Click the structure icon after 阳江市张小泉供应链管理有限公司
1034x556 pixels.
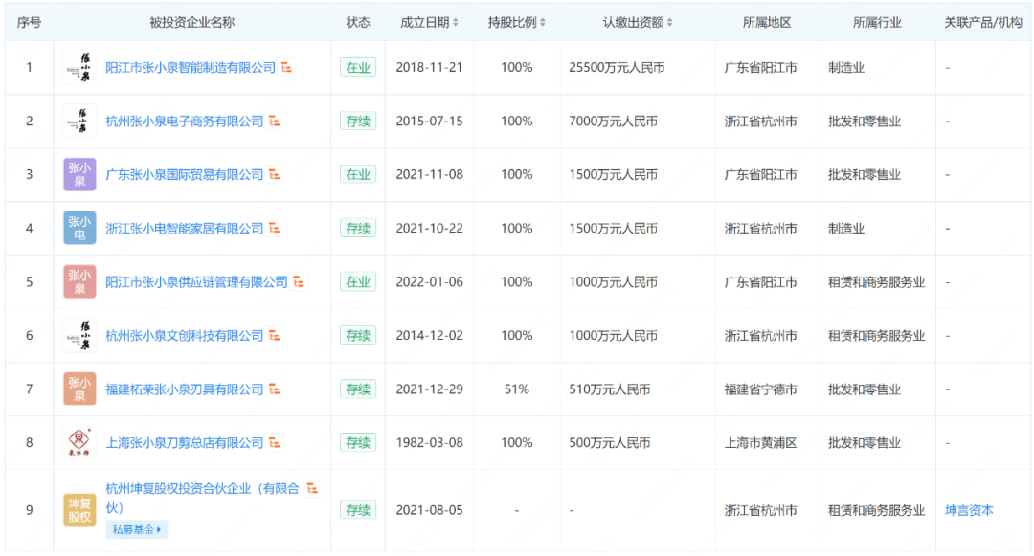(299, 282)
